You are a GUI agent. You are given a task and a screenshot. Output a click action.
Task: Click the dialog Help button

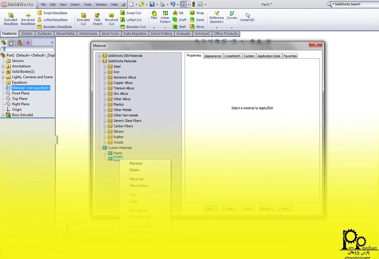click(284, 208)
